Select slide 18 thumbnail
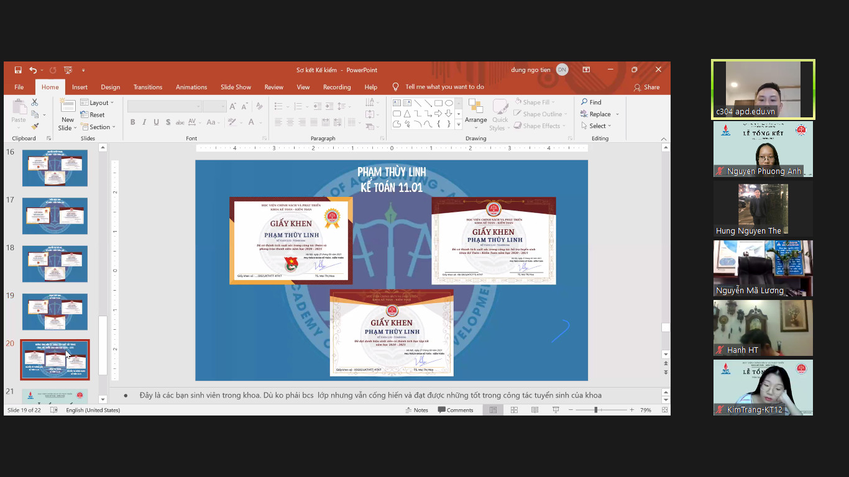The height and width of the screenshot is (477, 849). [55, 264]
